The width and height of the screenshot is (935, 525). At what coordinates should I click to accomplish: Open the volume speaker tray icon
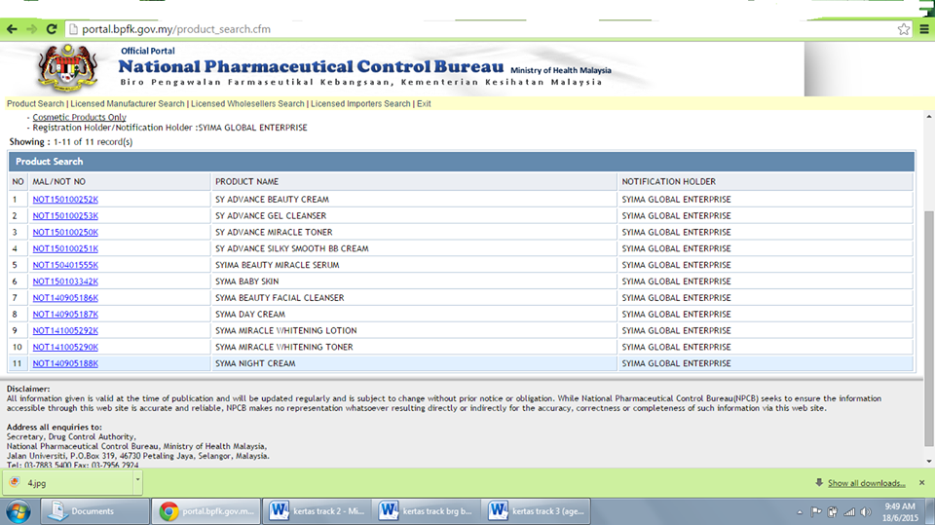(866, 512)
